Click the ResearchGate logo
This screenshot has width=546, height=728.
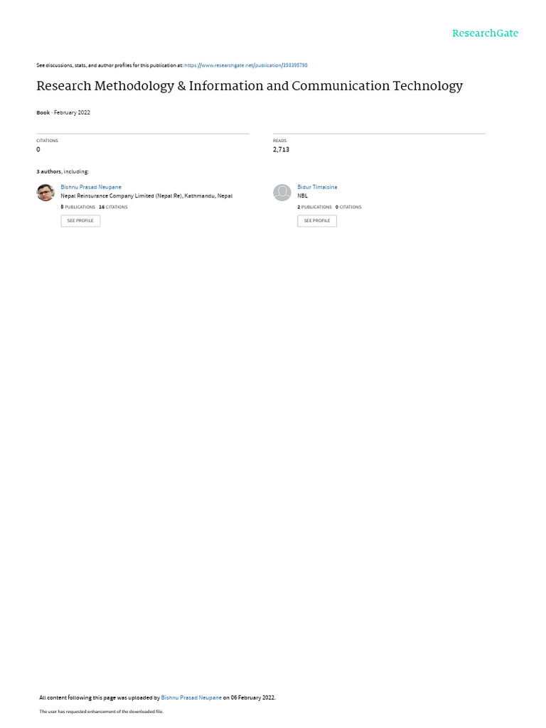485,33
